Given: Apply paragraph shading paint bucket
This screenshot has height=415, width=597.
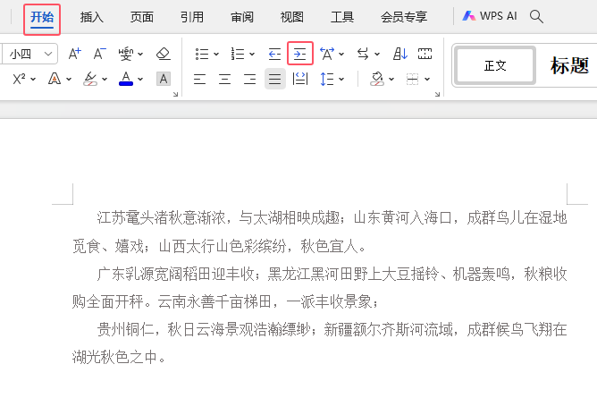Looking at the screenshot, I should [377, 79].
